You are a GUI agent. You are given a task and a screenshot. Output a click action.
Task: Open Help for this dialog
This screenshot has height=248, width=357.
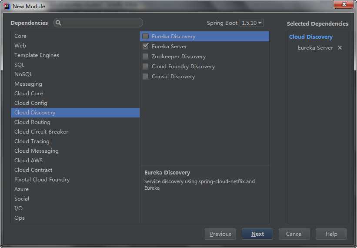pos(331,234)
